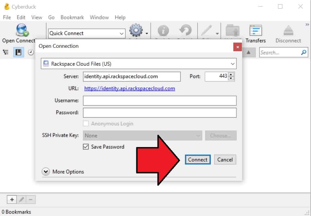This screenshot has width=311, height=216.
Task: Click the Cyberduck duck app icon
Action: point(7,7)
